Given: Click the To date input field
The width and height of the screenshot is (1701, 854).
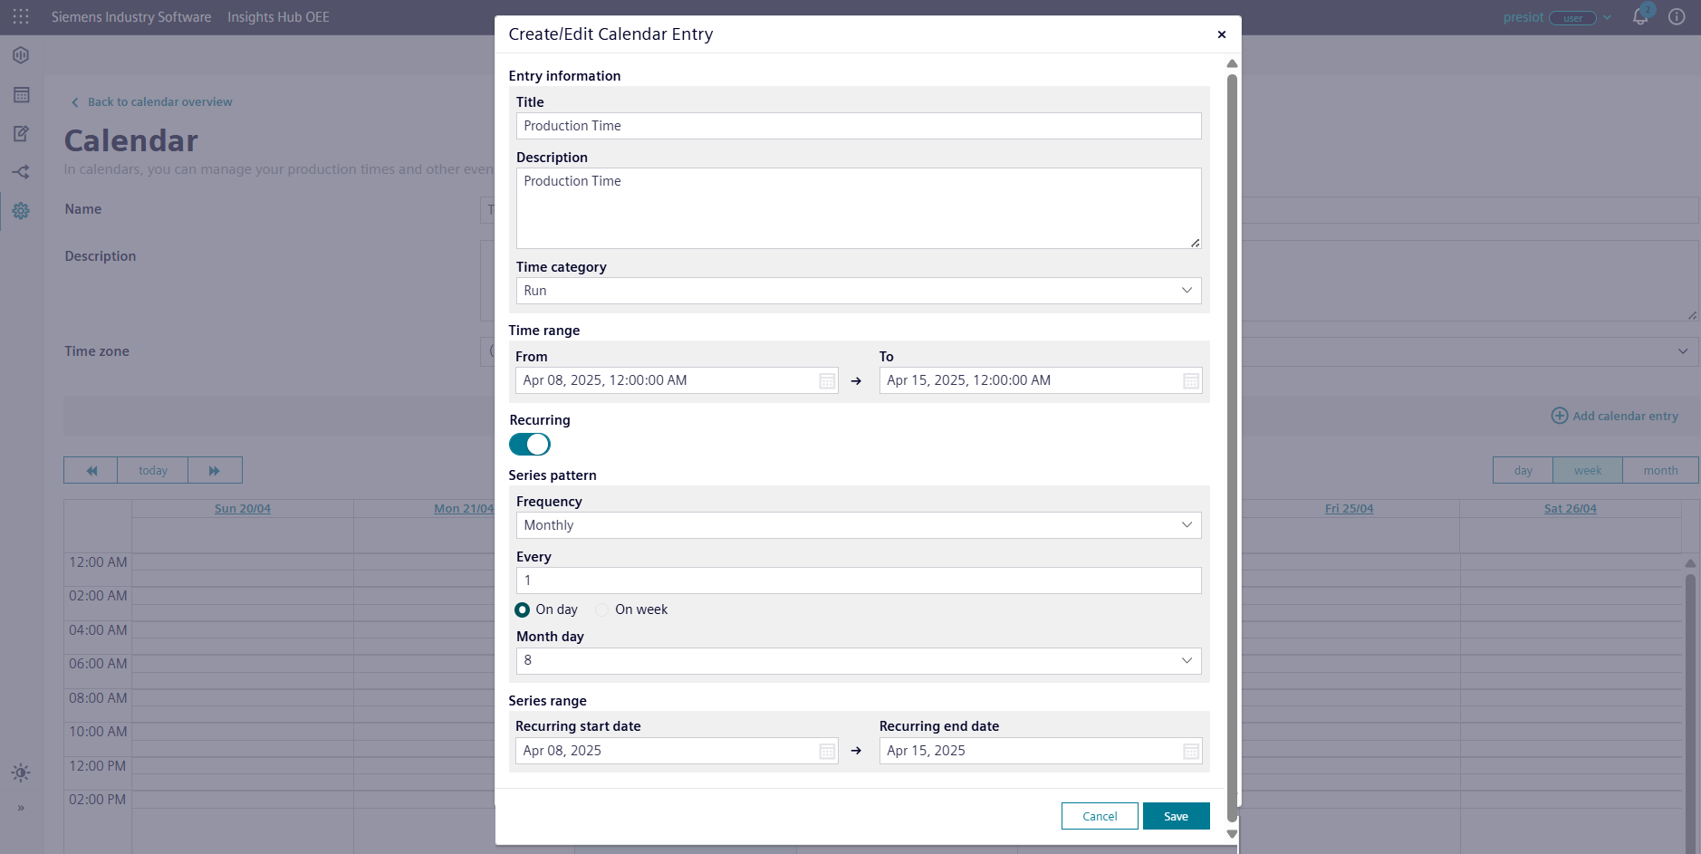Looking at the screenshot, I should coord(1041,380).
